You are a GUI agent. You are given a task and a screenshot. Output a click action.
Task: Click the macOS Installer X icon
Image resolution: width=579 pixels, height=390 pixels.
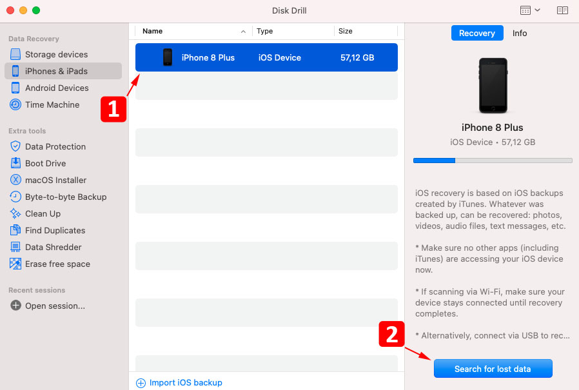coord(15,180)
